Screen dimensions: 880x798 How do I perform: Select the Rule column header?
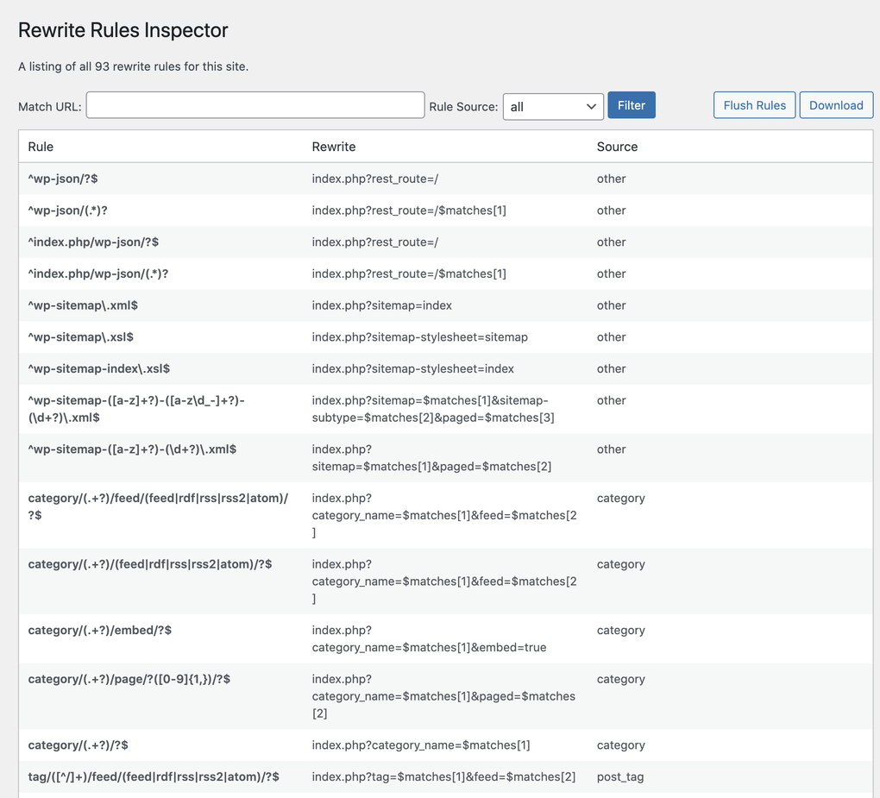pos(41,147)
